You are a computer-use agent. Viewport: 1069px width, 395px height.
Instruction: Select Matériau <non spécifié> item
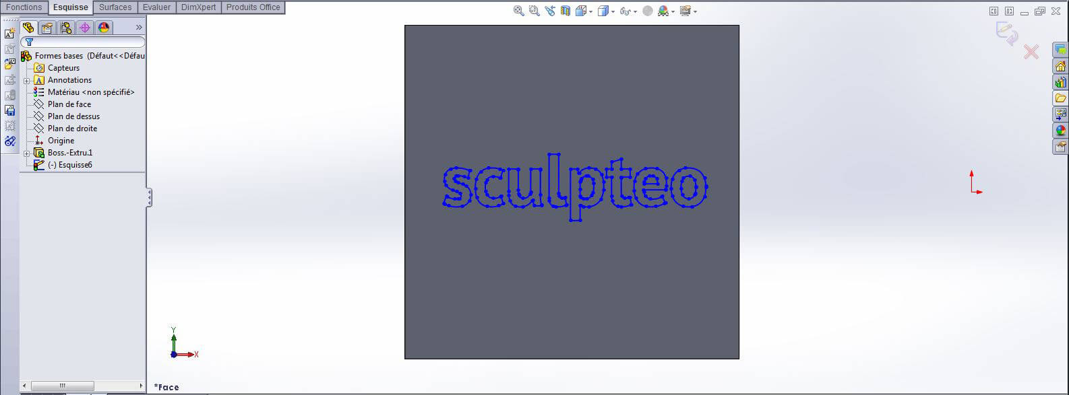coord(84,92)
